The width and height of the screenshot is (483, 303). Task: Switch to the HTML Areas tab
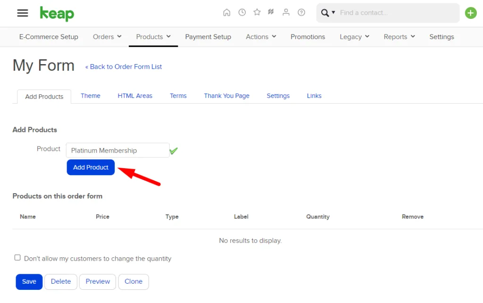[135, 96]
